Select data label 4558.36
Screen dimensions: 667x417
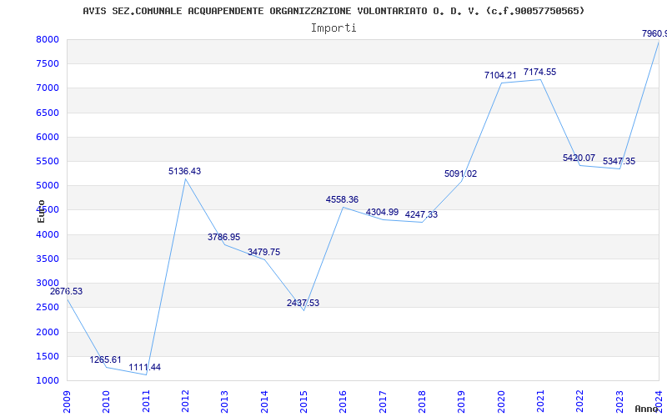343,199
